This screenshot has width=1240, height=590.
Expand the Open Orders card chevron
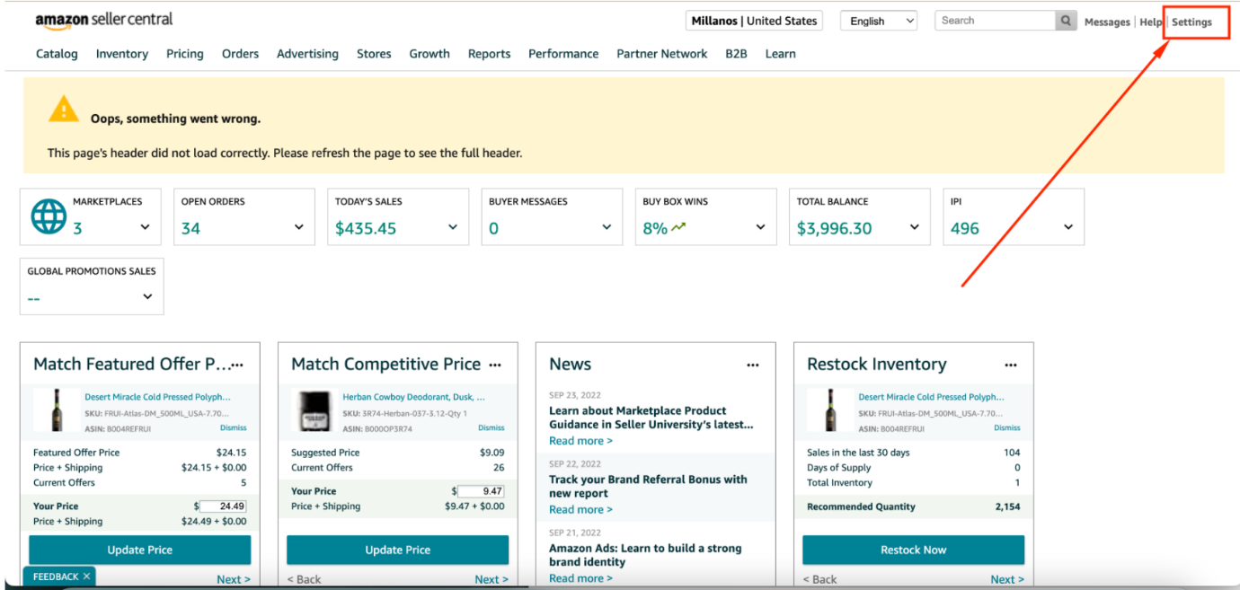coord(299,227)
